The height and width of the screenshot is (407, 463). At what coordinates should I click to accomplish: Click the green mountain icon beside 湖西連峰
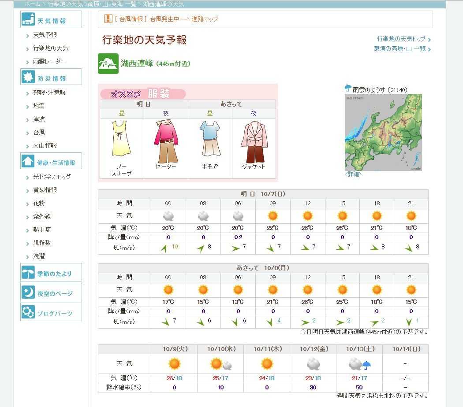(x=108, y=64)
